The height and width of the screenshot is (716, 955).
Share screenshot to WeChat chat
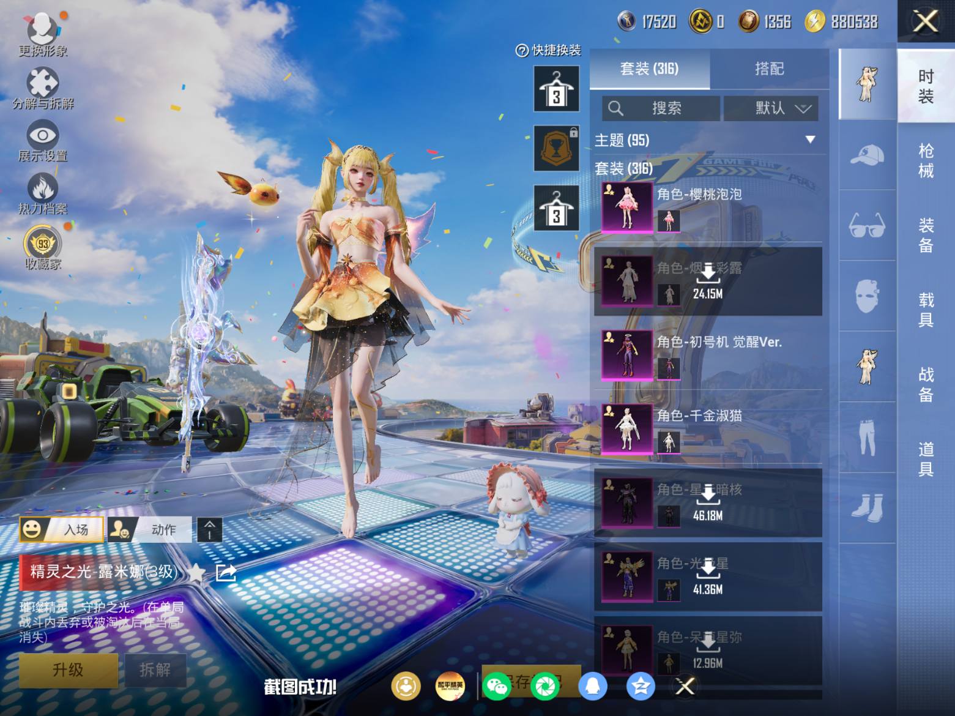(x=496, y=686)
